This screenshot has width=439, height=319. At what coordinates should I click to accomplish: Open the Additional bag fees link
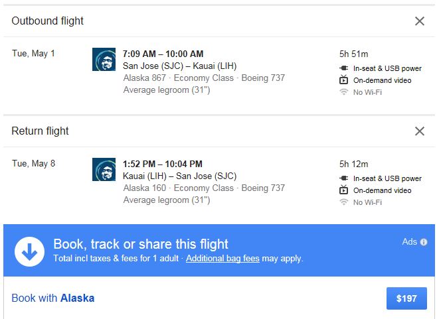pyautogui.click(x=222, y=259)
